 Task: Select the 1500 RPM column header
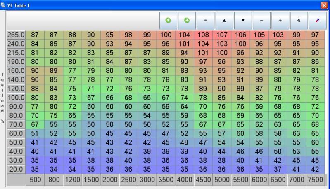pyautogui.click(x=91, y=180)
